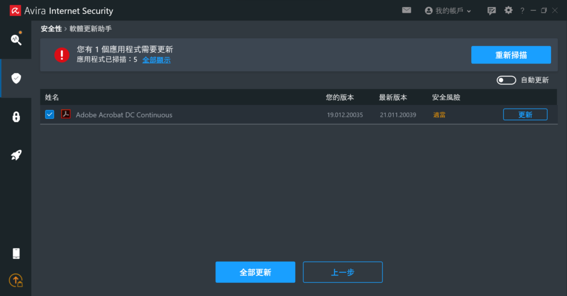Click the Adobe Acrobat application icon
This screenshot has height=296, width=567.
point(66,114)
